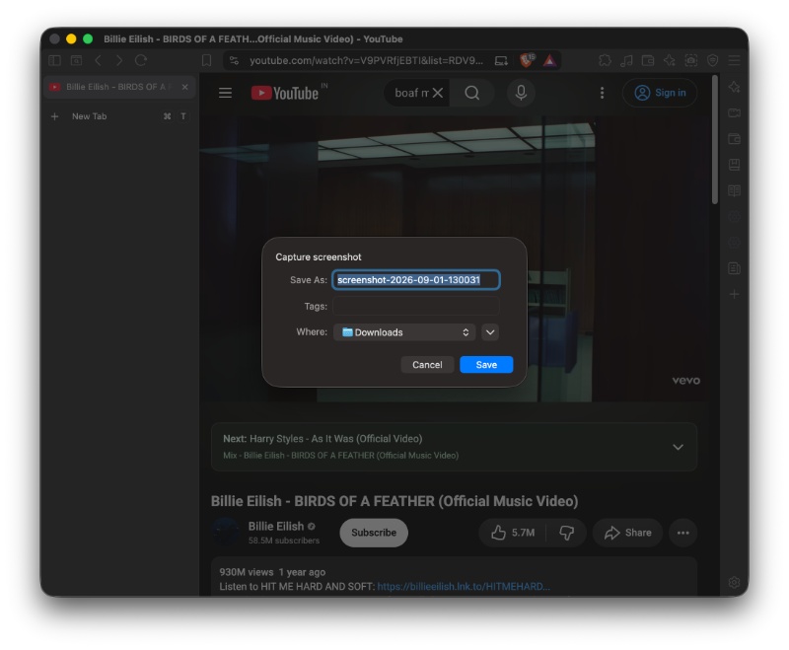Open the Brave Rewards triangle icon
Image resolution: width=789 pixels, height=650 pixels.
point(549,60)
